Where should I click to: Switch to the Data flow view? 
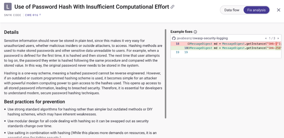pos(232,10)
